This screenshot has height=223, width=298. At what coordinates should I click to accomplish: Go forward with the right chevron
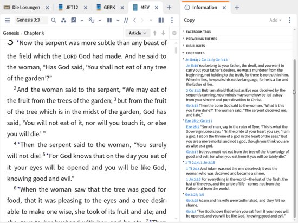(142, 20)
